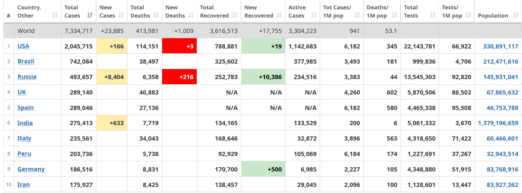Sort by New Cases using its arrow icon

[121, 15]
